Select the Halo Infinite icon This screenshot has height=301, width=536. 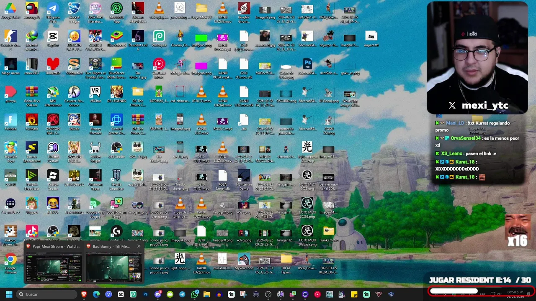click(x=74, y=206)
